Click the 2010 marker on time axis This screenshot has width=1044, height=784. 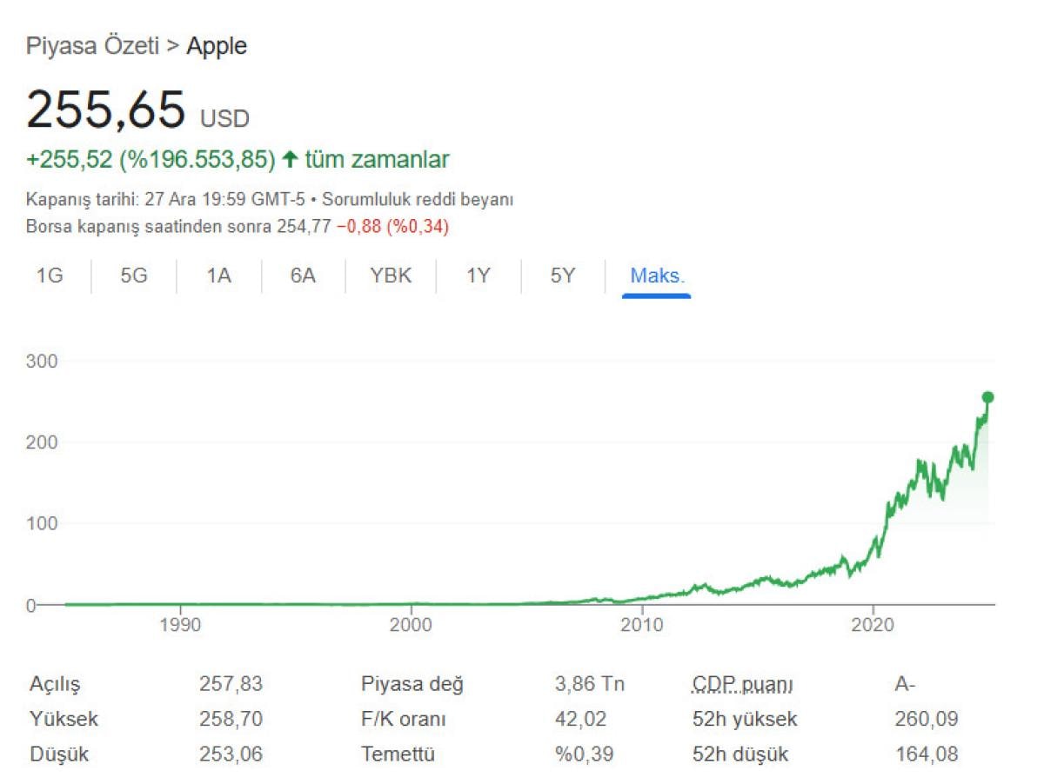642,624
